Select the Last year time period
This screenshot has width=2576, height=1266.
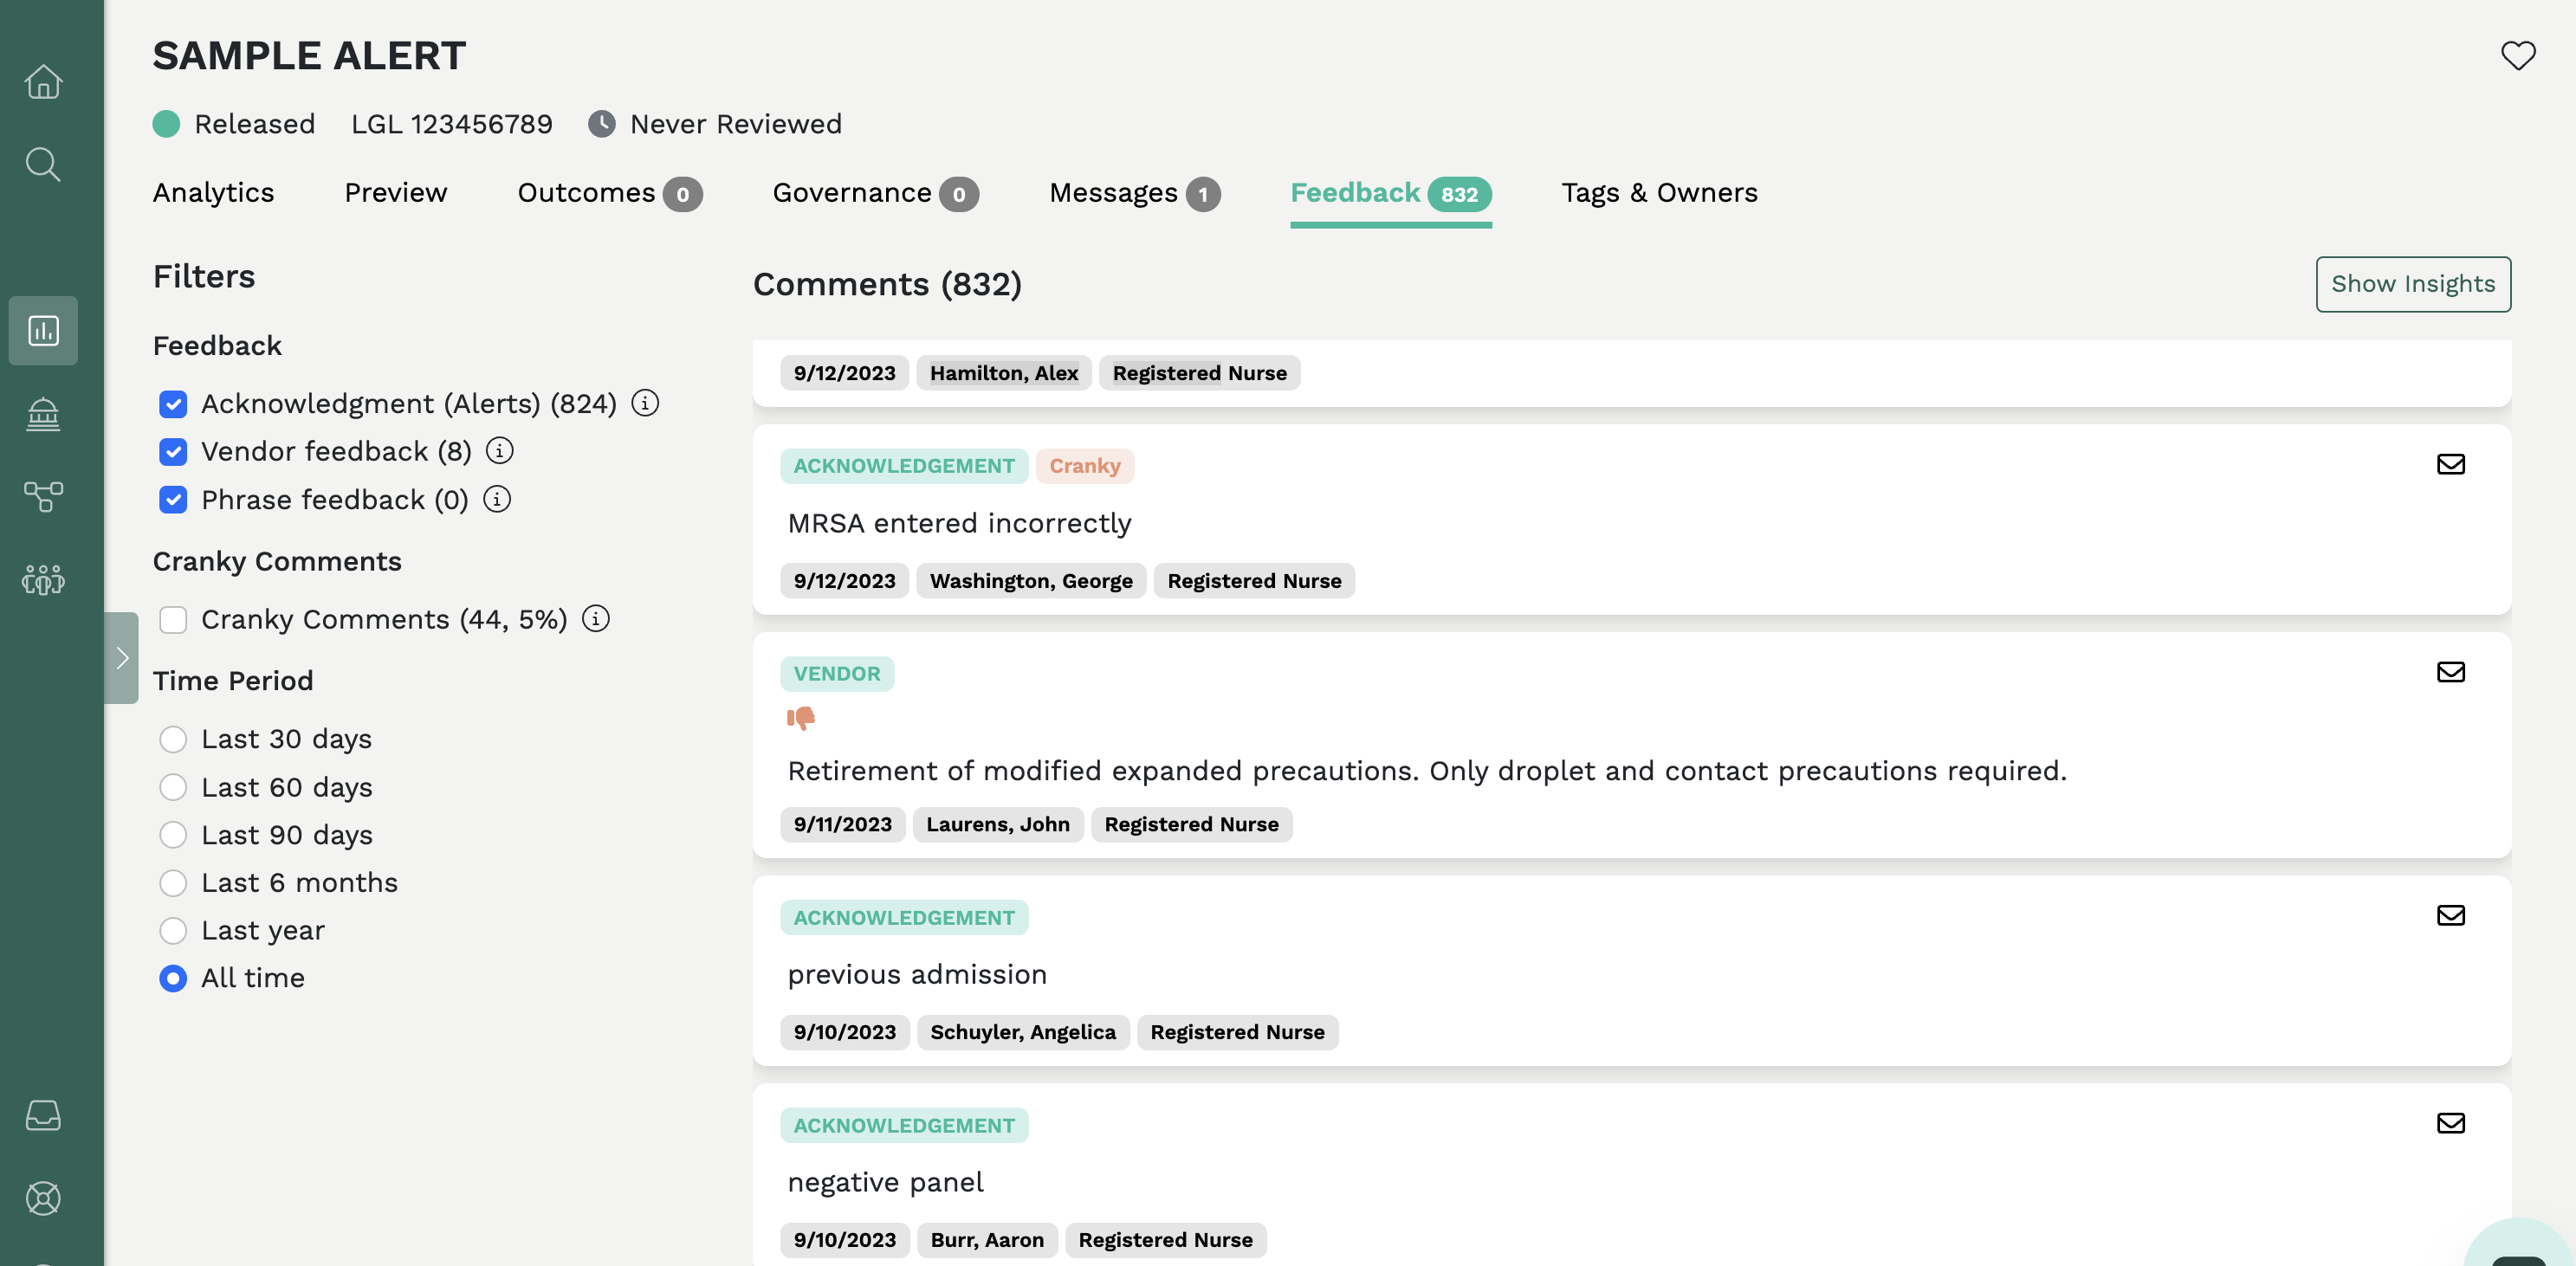[173, 930]
